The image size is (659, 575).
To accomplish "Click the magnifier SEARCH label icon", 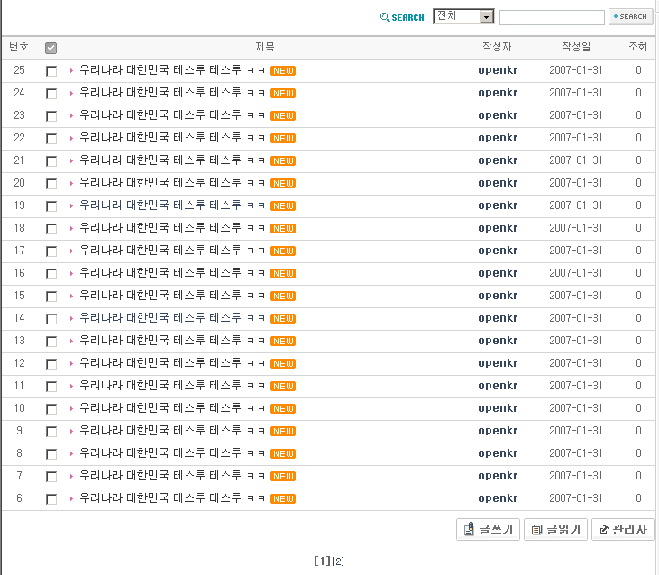I will pyautogui.click(x=402, y=17).
